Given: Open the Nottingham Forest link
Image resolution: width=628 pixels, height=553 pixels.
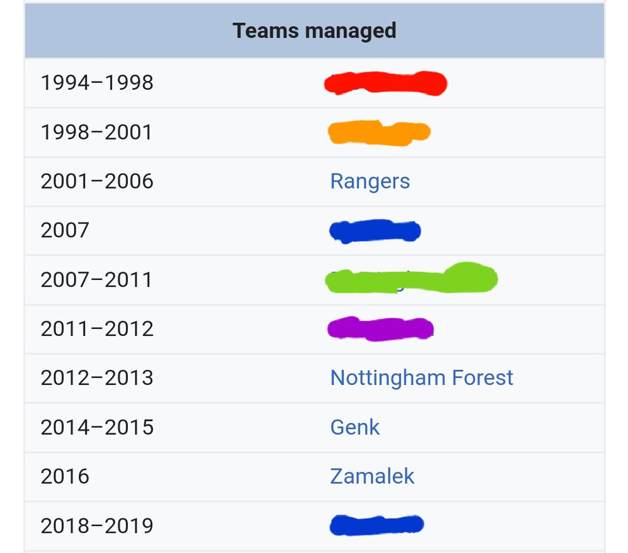Looking at the screenshot, I should pos(421,377).
